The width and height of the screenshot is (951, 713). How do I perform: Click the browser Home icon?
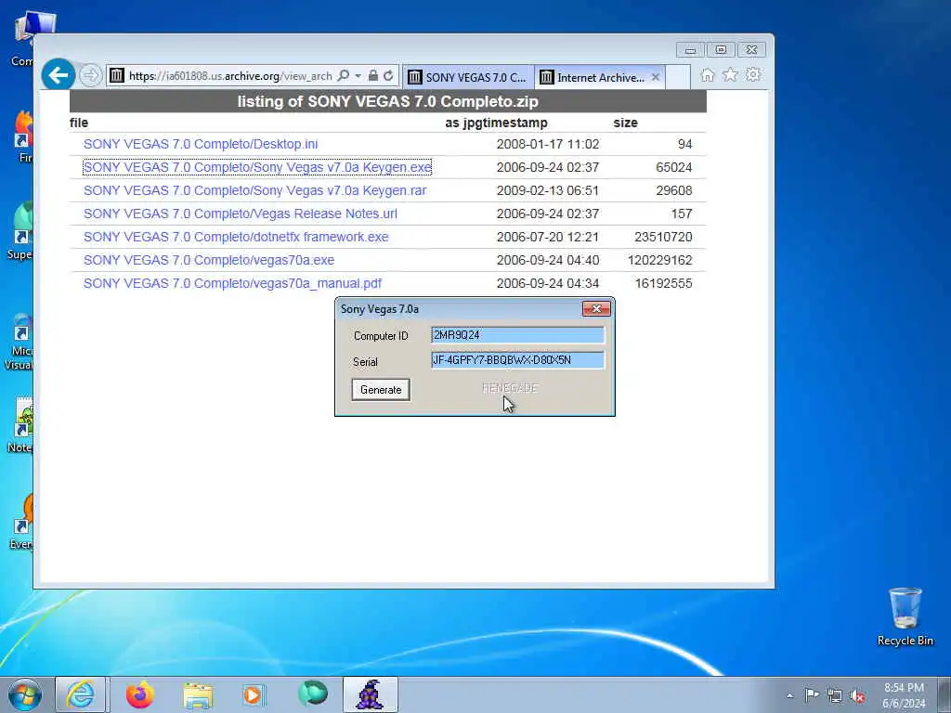[707, 75]
